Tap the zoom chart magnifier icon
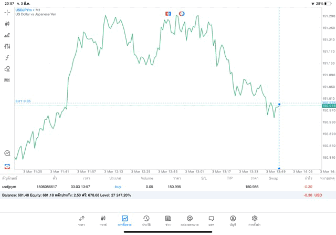Screen dimensions: 336x235 (7, 154)
